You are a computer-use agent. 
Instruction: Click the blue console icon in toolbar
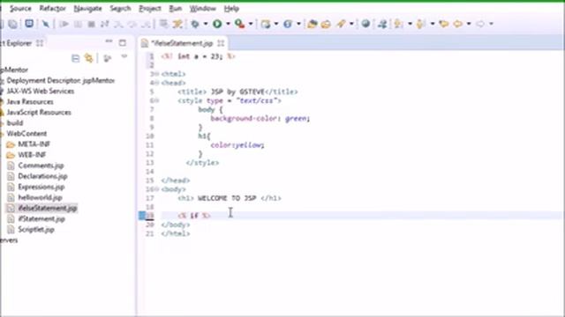click(29, 24)
